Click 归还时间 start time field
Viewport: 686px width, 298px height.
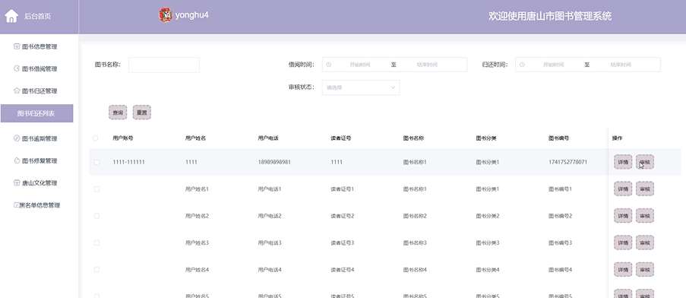[553, 65]
